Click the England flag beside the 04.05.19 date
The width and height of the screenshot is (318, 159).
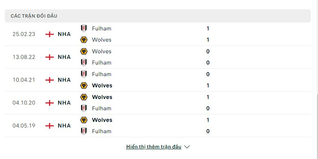coord(50,126)
